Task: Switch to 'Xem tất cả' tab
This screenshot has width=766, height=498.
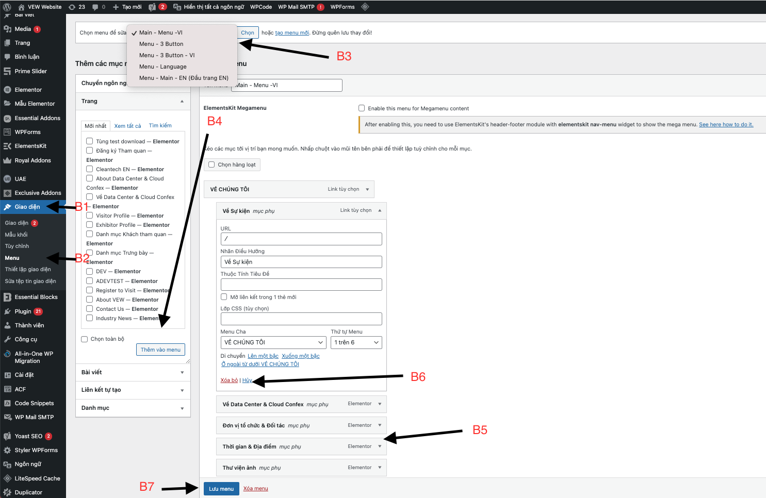Action: (127, 126)
